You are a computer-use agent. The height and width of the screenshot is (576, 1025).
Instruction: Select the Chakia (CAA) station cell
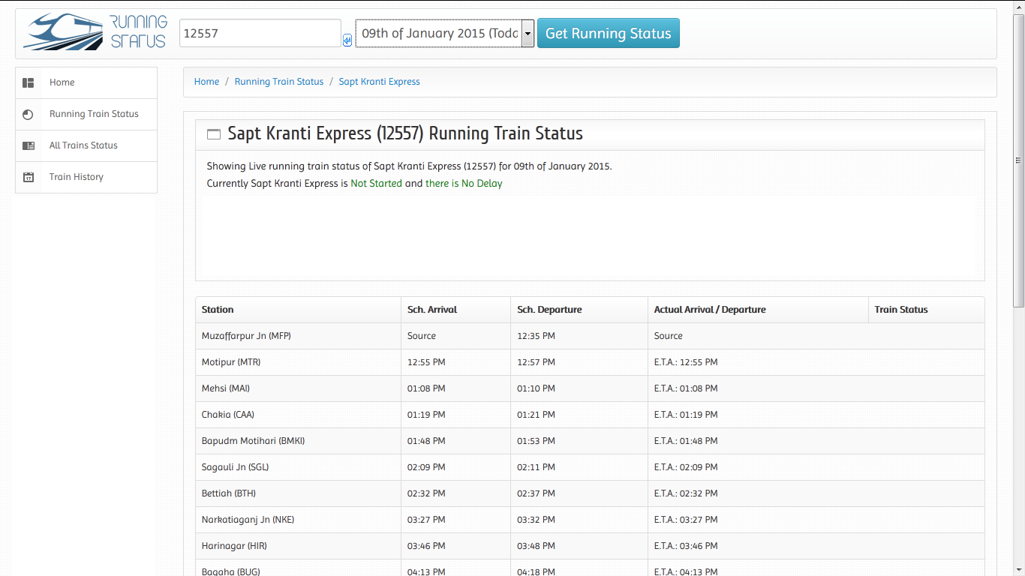(298, 415)
